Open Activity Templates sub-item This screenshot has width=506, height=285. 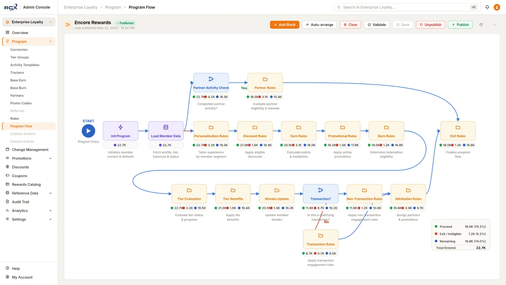tap(25, 65)
